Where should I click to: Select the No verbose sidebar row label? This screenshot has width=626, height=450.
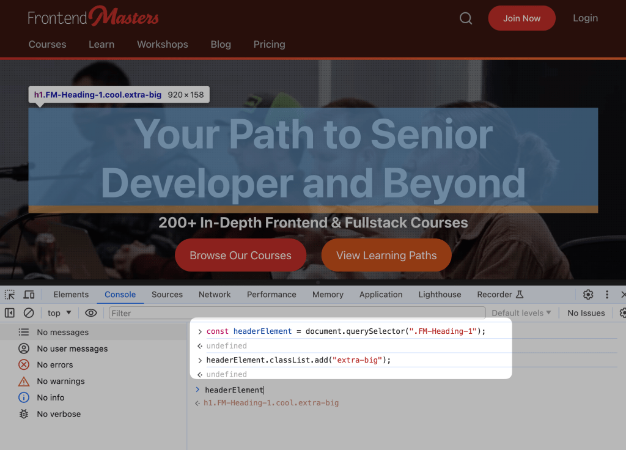tap(59, 414)
